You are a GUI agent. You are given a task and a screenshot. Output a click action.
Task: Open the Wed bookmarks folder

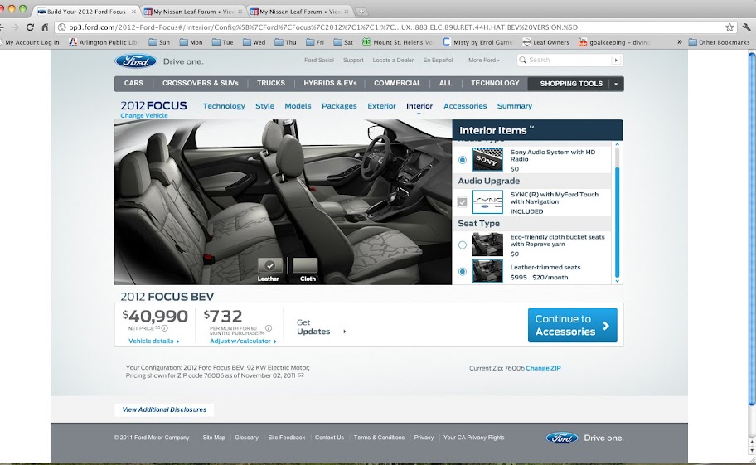point(254,42)
